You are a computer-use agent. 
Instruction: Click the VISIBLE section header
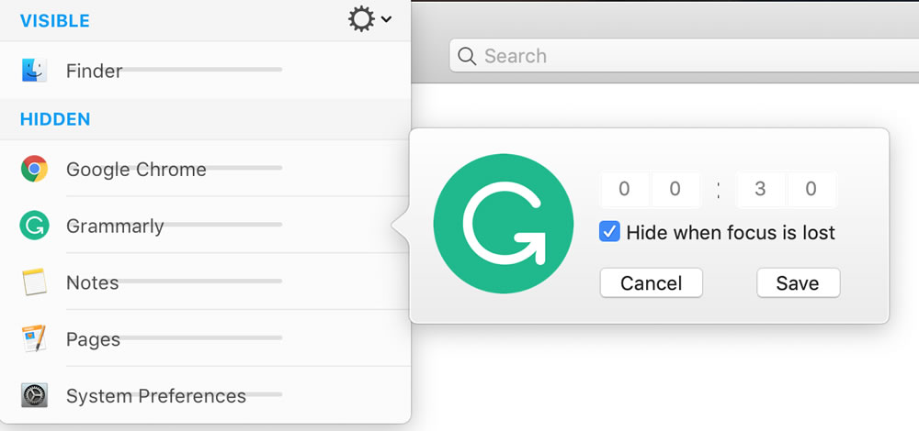click(54, 21)
